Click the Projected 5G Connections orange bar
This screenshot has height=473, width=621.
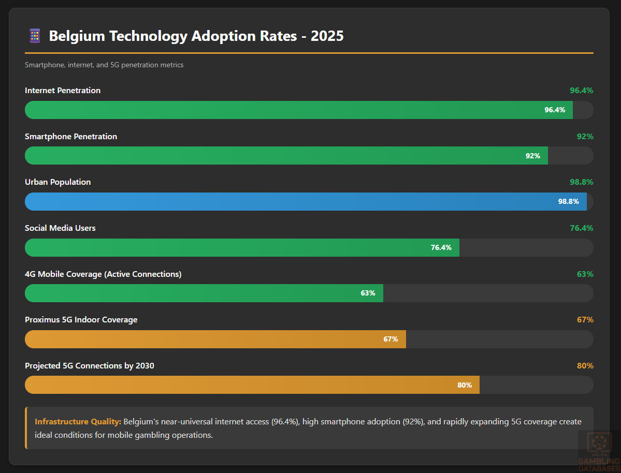[x=252, y=385]
